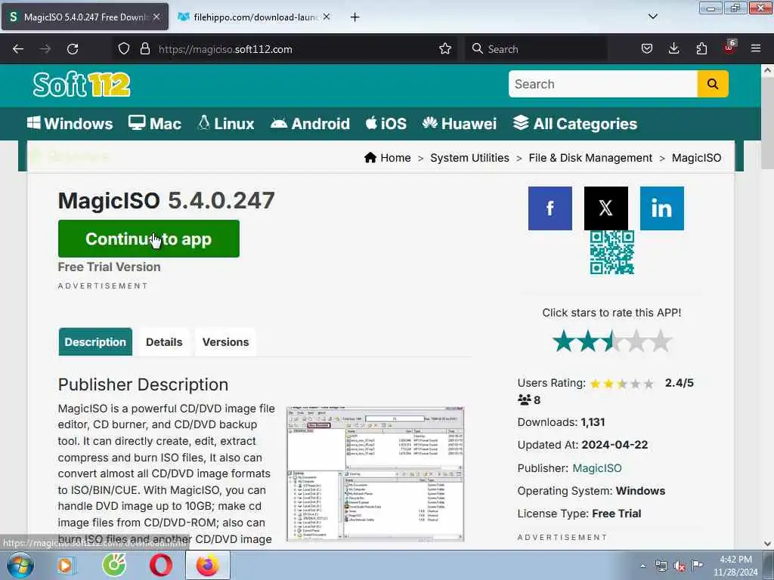Switch to the Versions tab
Viewport: 774px width, 580px height.
pyautogui.click(x=225, y=342)
